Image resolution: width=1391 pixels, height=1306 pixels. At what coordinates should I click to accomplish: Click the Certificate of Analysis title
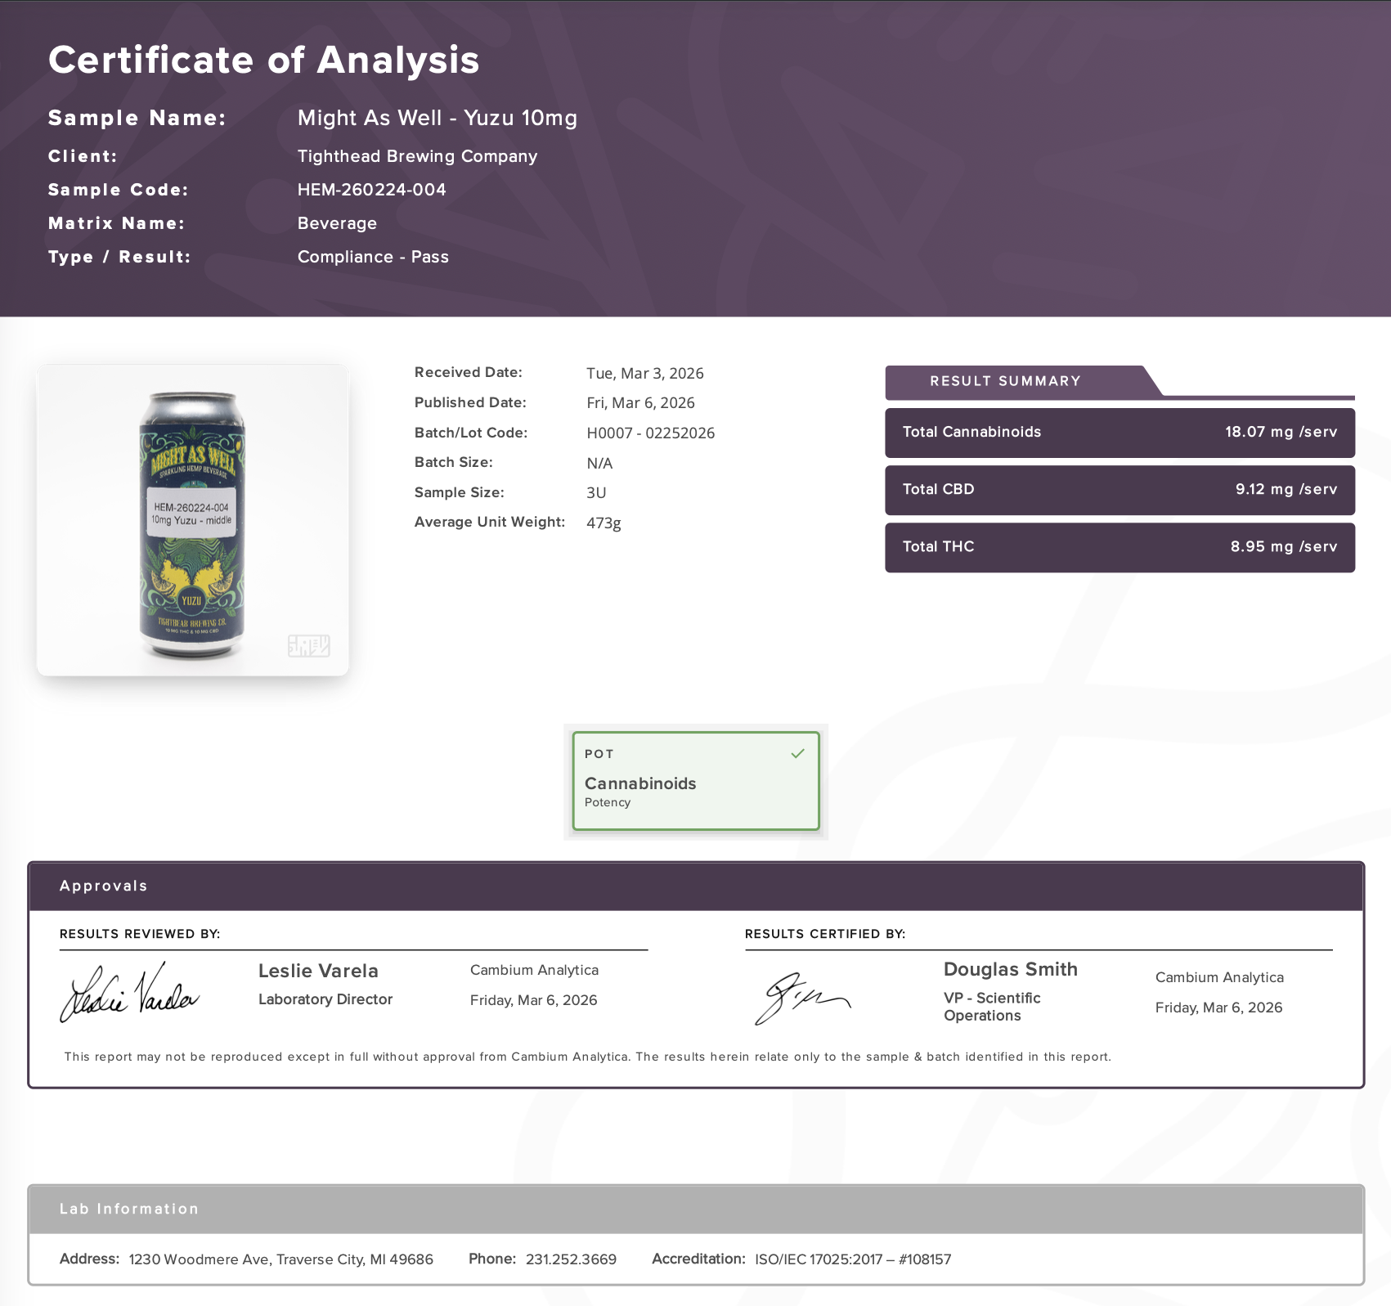point(264,60)
